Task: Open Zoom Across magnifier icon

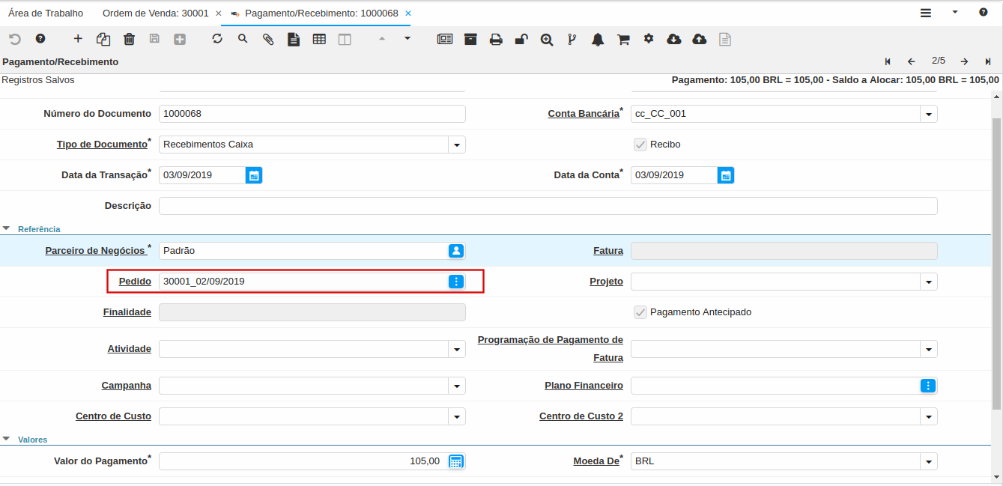Action: (x=547, y=40)
